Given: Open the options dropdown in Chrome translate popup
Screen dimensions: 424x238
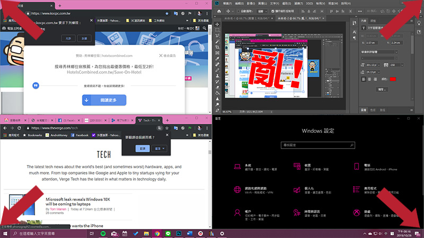Looking at the screenshot, I should (x=160, y=149).
